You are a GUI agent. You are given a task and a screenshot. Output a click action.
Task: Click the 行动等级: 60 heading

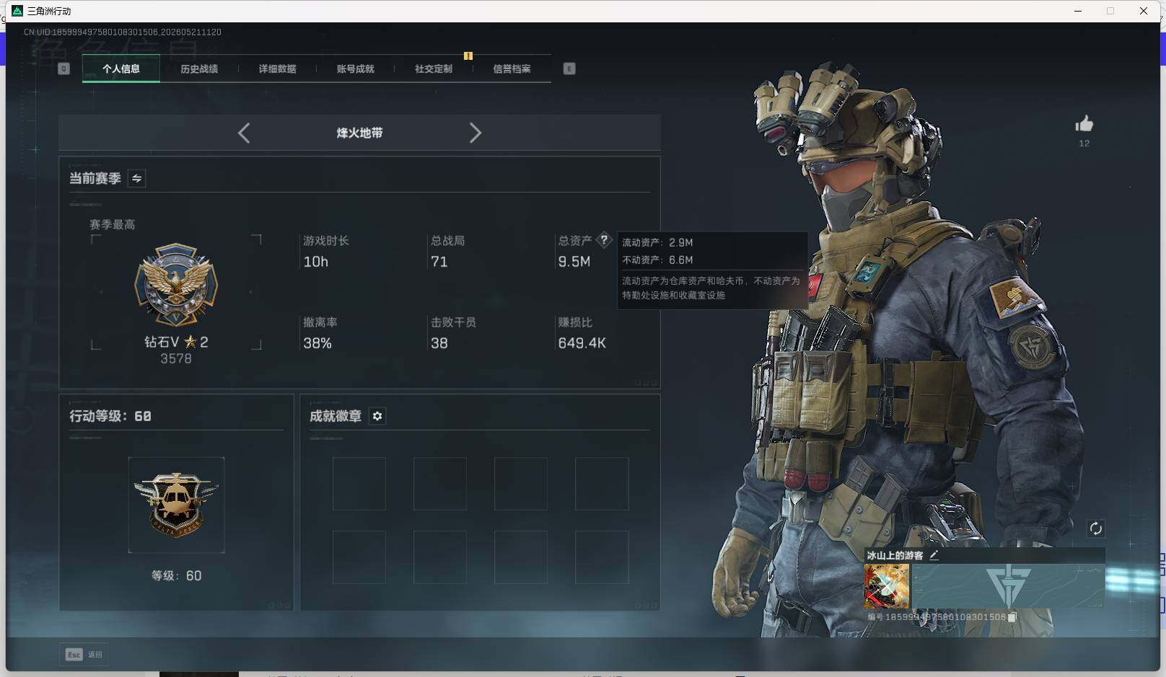tap(110, 416)
